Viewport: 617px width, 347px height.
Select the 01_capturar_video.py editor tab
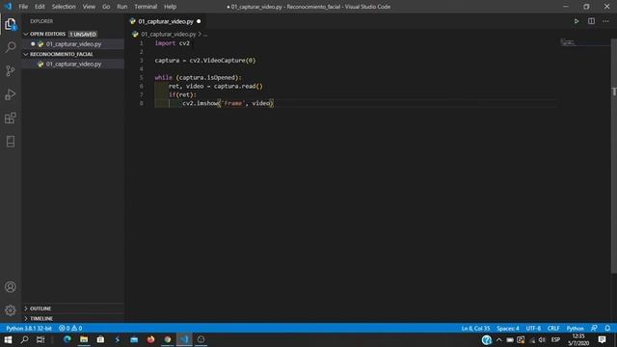166,21
